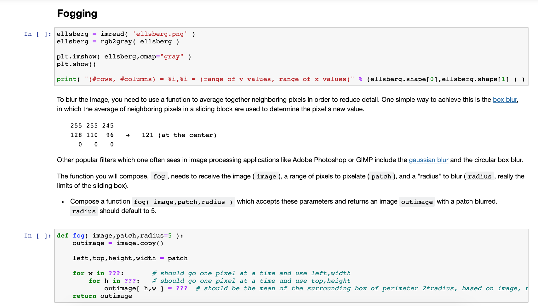Select the first cell's In [ ] prompt

point(37,34)
